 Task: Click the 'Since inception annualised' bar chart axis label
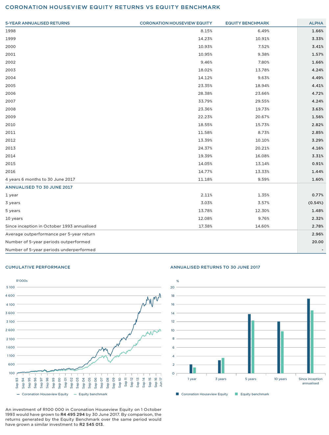click(311, 381)
